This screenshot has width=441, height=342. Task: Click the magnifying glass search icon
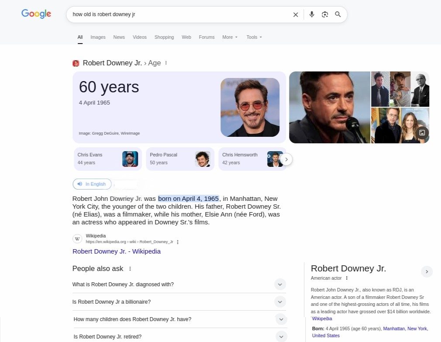coord(338,14)
